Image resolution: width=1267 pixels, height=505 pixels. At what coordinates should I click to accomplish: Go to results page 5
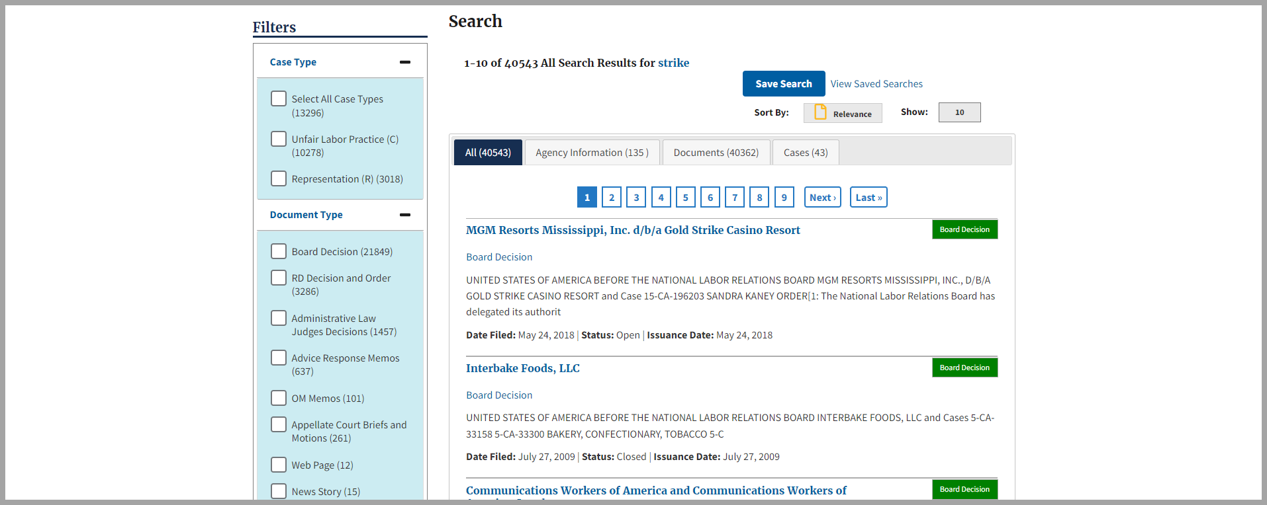click(686, 197)
